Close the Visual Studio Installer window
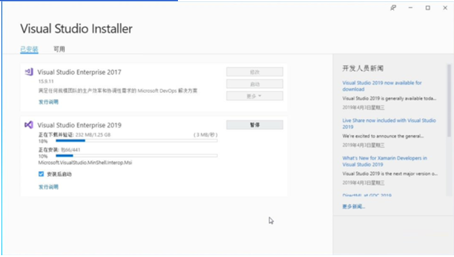This screenshot has width=454, height=257. tap(444, 8)
